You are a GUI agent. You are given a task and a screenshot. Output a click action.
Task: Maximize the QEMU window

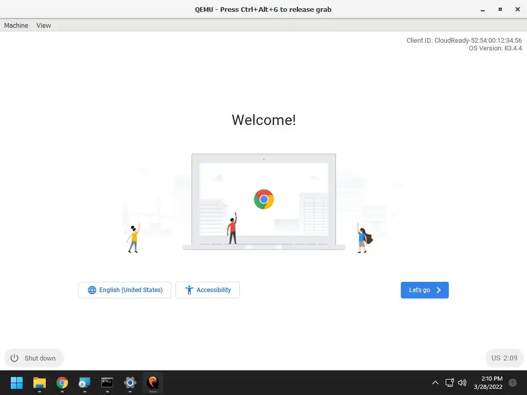(x=500, y=9)
